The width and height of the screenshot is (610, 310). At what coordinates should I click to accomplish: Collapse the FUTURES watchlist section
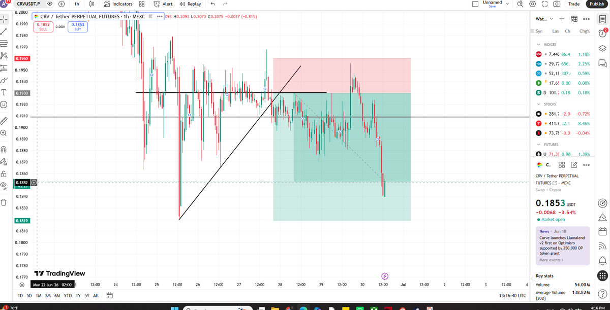(x=538, y=145)
